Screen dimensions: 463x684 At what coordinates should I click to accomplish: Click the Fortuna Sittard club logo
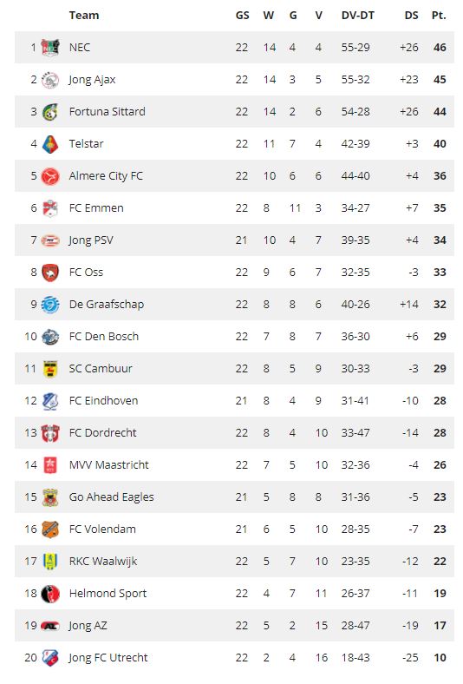(x=50, y=112)
